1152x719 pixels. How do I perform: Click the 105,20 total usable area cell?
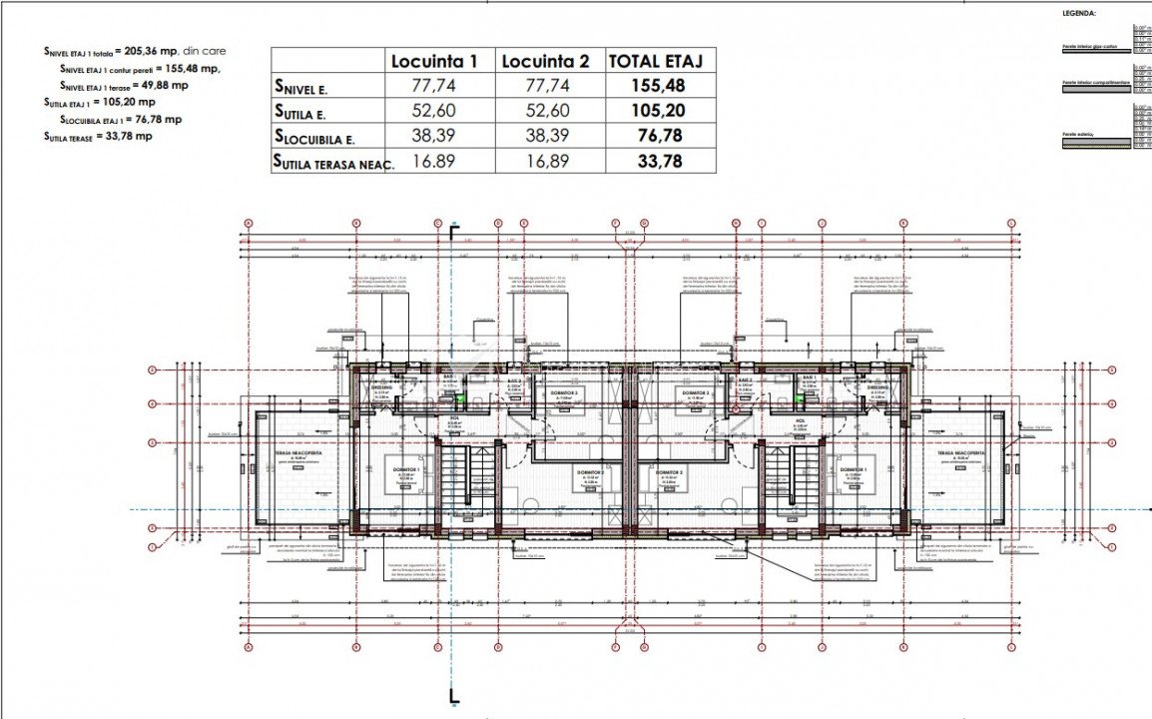[658, 111]
